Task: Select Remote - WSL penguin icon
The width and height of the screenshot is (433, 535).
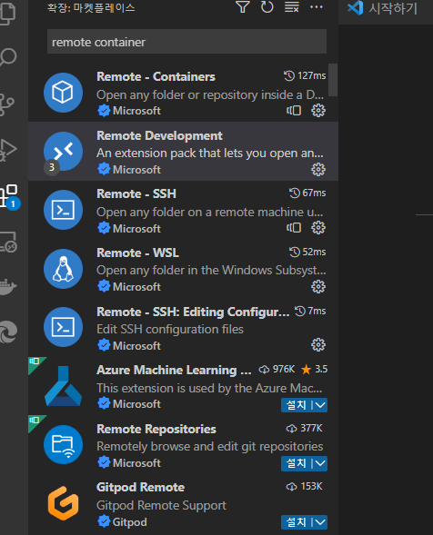Action: [63, 269]
